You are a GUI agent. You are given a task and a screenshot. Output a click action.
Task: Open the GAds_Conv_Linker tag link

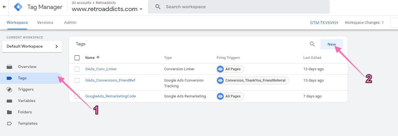101,69
